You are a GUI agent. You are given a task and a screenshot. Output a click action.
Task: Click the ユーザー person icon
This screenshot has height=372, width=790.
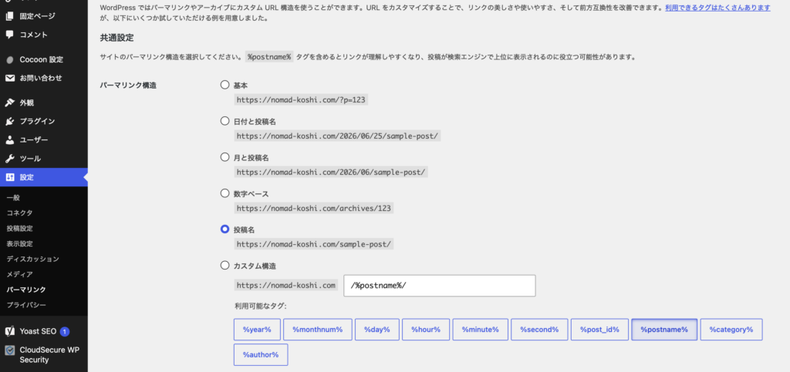click(9, 139)
